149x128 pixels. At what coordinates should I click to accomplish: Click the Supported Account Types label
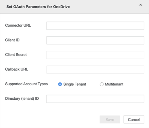pyautogui.click(x=27, y=84)
